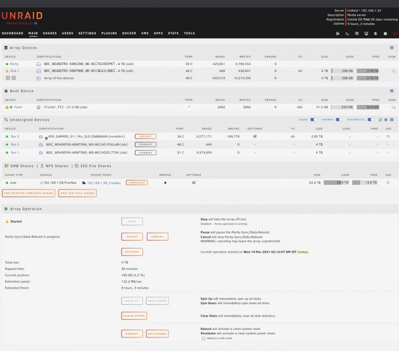Image resolution: width=399 pixels, height=351 pixels.
Task: Click the Dev 2 drive icon
Action: (x=40, y=145)
